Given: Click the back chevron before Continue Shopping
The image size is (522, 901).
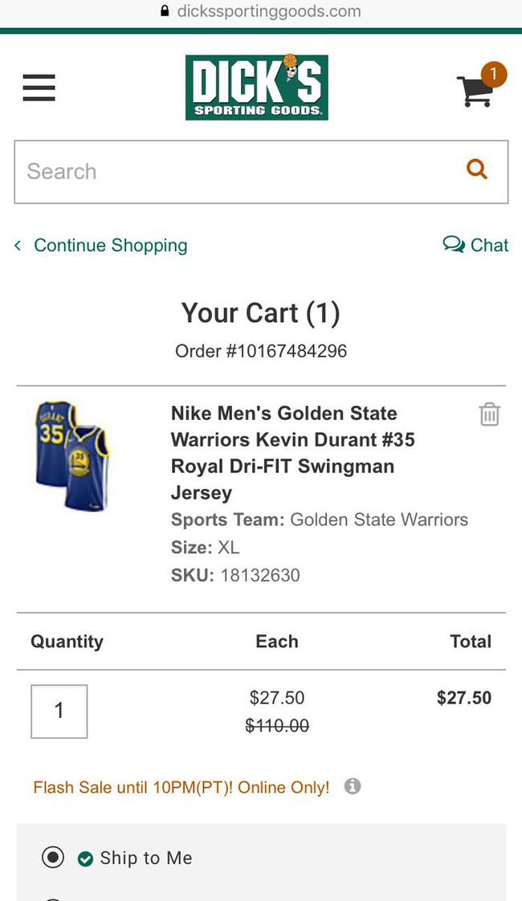Looking at the screenshot, I should [18, 245].
